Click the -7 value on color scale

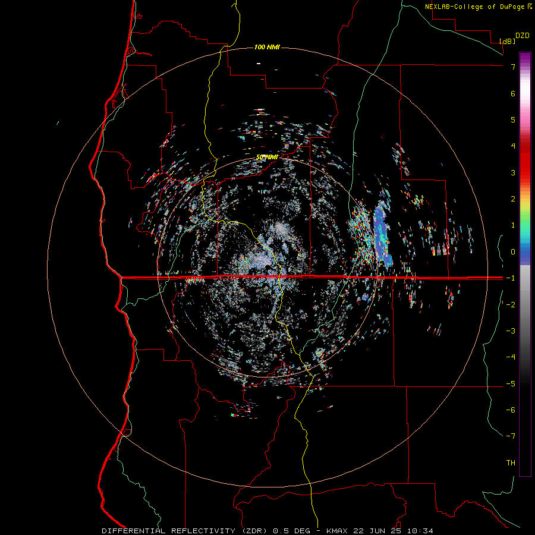[x=511, y=436]
